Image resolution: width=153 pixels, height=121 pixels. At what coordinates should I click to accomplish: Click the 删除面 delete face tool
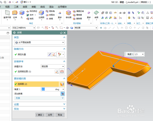point(77,19)
